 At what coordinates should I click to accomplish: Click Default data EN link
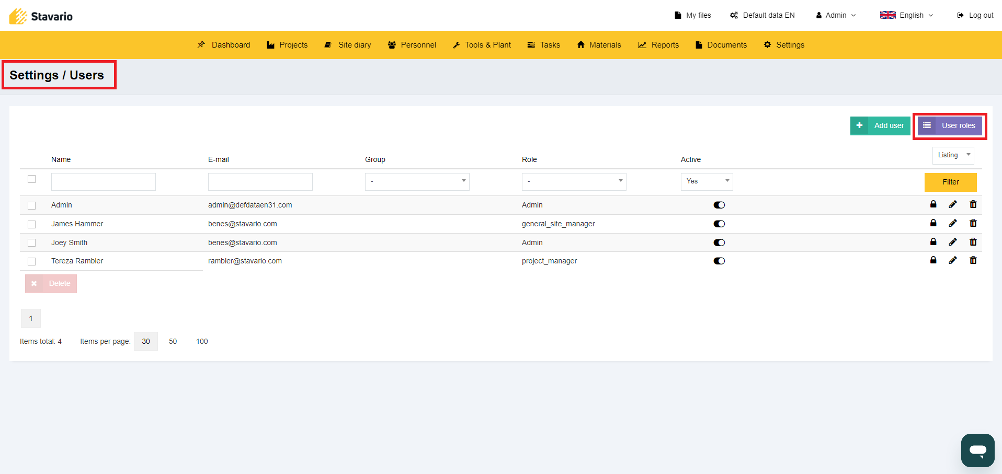click(762, 15)
